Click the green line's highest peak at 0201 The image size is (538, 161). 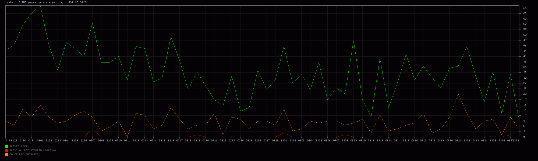(40, 6)
